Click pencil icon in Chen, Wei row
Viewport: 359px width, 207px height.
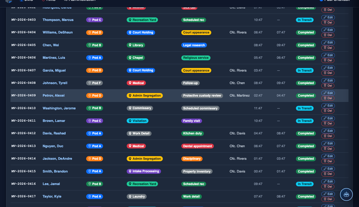tap(325, 42)
